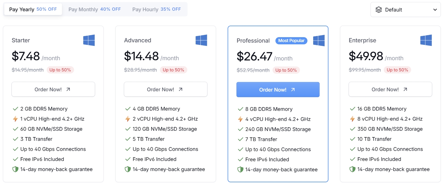Viewport: 446px width, 186px height.
Task: Switch to Pay Monthly billing
Action: point(95,9)
